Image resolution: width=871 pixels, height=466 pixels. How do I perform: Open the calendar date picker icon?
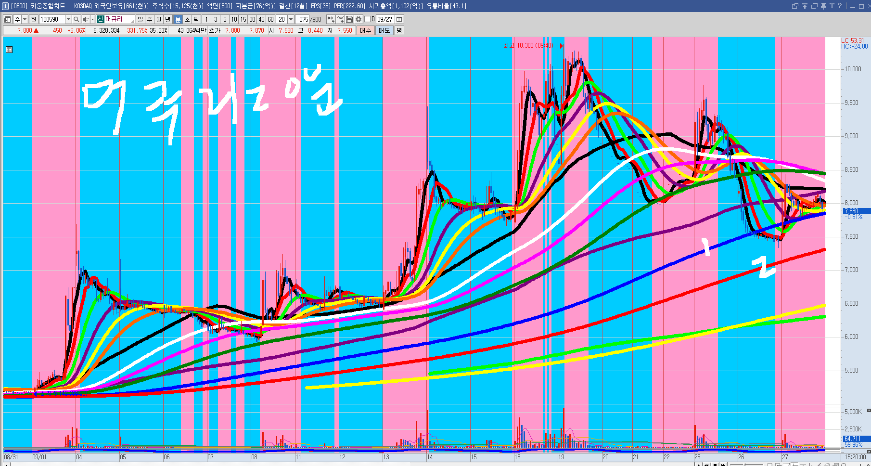click(x=399, y=19)
